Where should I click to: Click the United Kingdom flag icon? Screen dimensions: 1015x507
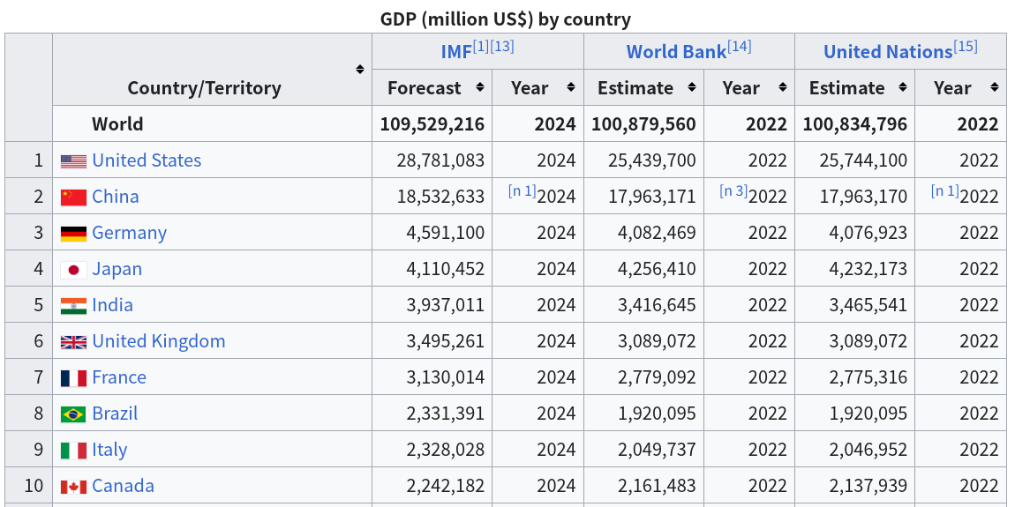pyautogui.click(x=73, y=342)
